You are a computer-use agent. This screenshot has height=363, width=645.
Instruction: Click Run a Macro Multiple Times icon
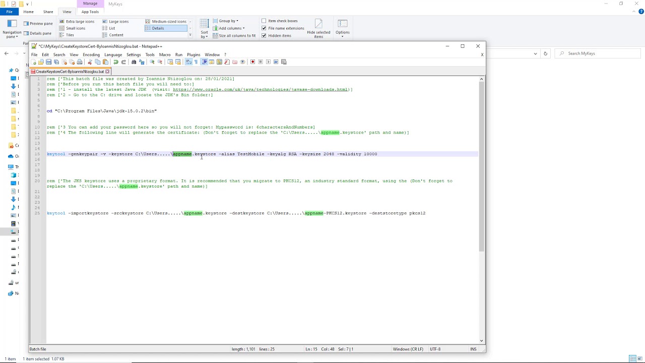[x=276, y=62]
